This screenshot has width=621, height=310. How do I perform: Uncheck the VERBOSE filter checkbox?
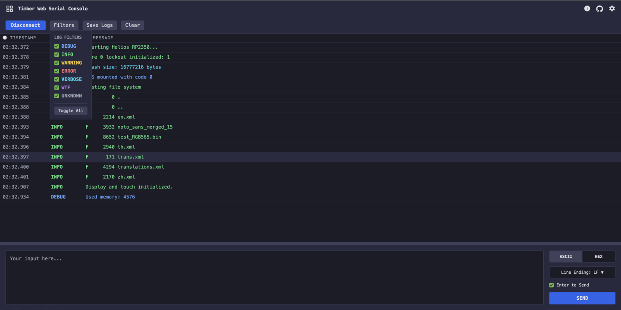pyautogui.click(x=56, y=79)
